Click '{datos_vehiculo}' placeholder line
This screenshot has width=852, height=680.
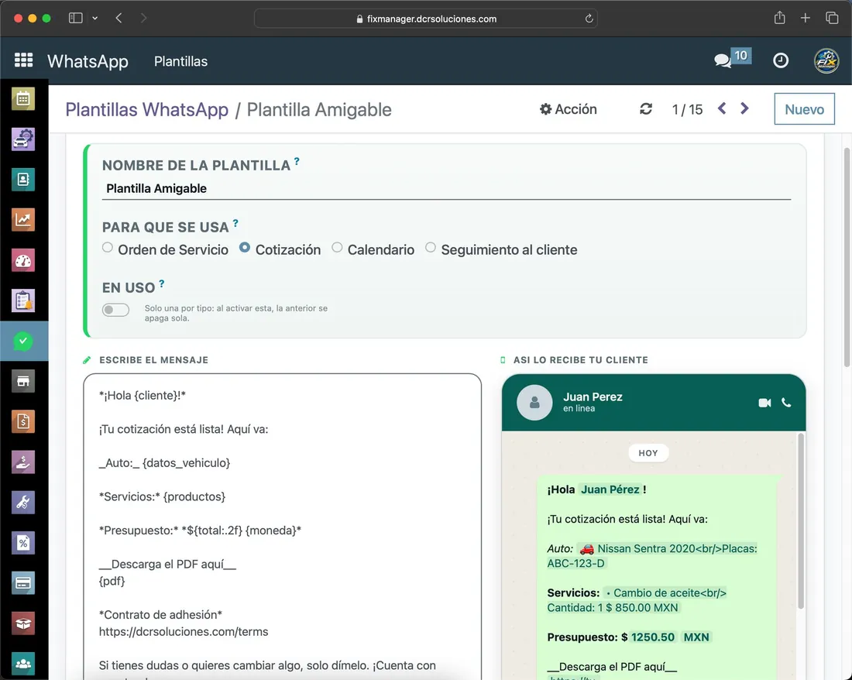coord(165,462)
